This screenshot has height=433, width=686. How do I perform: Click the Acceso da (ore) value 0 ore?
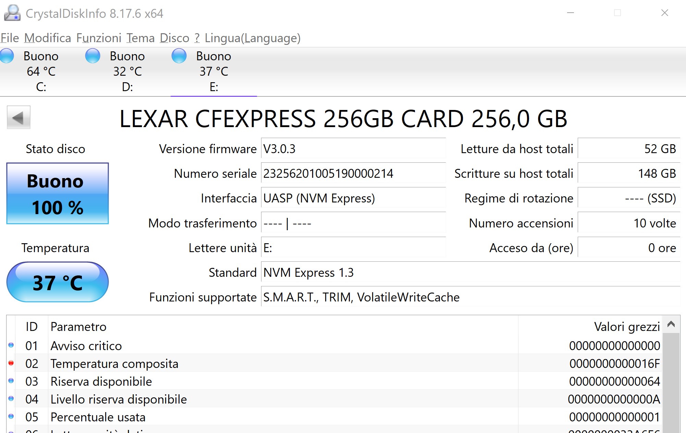click(629, 248)
